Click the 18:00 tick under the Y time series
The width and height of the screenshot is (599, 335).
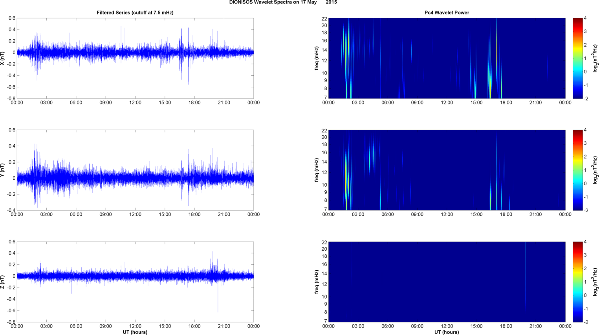pyautogui.click(x=194, y=215)
